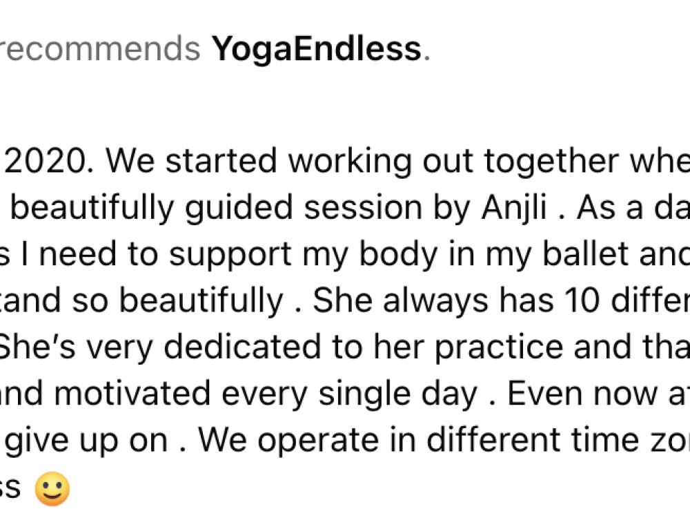Click the words 'beautifully guided session'

click(216, 208)
